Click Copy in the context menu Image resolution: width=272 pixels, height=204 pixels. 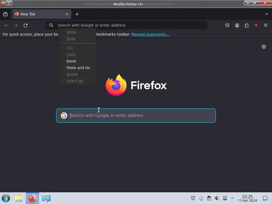(x=78, y=54)
